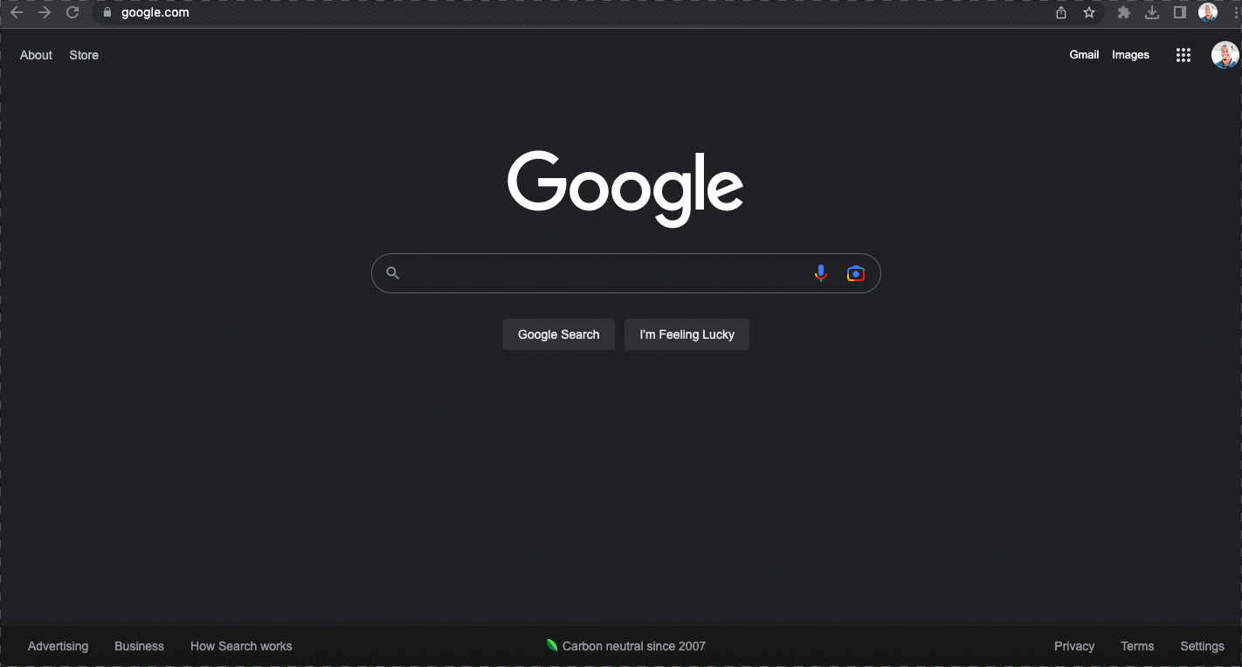
Task: Go to Gmail
Action: coord(1084,54)
